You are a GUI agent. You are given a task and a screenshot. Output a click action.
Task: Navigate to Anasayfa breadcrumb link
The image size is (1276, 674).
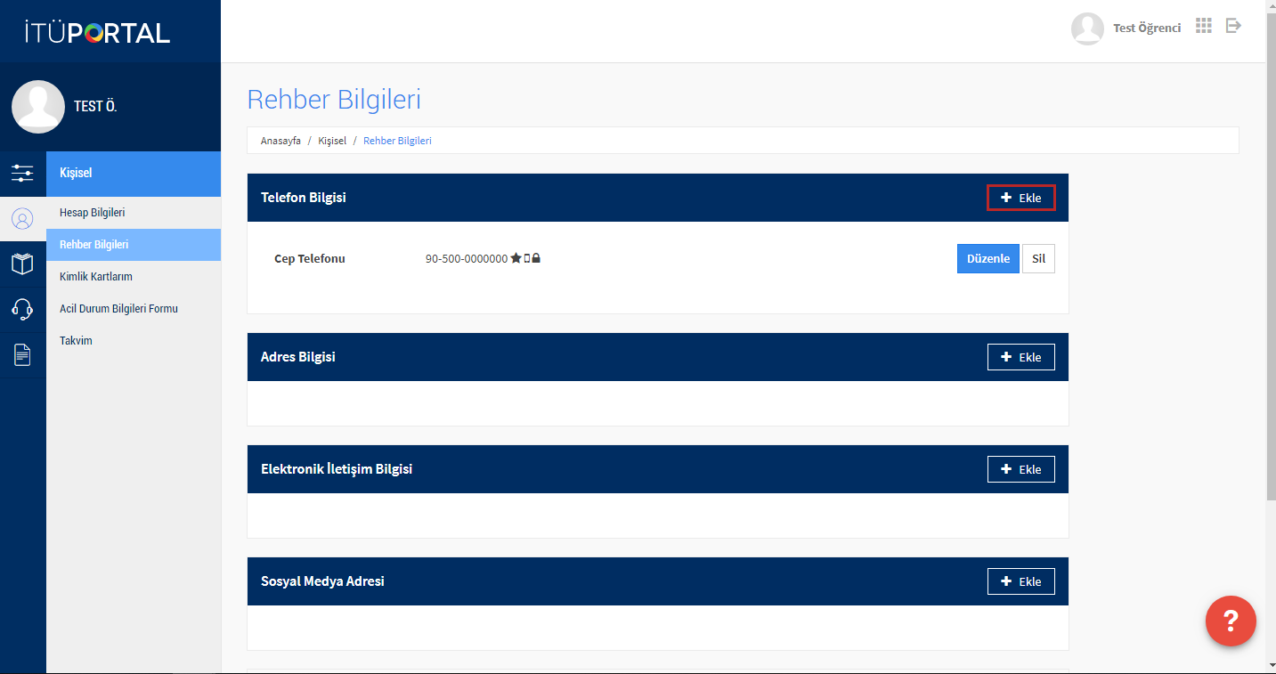coord(280,141)
